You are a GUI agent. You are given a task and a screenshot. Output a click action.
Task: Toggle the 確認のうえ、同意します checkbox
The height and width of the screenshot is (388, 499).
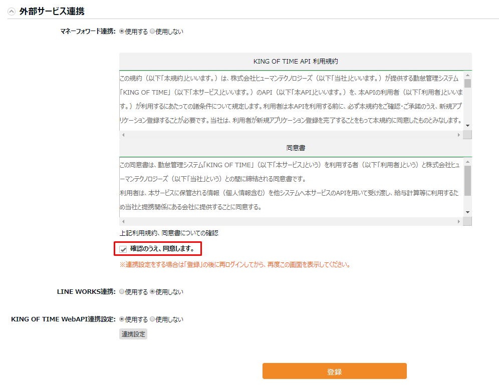(123, 249)
